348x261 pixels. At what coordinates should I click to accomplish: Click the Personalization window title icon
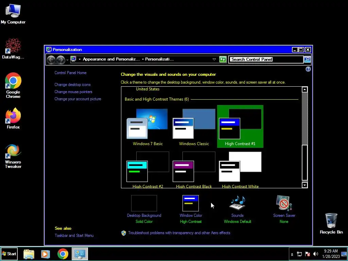point(49,50)
